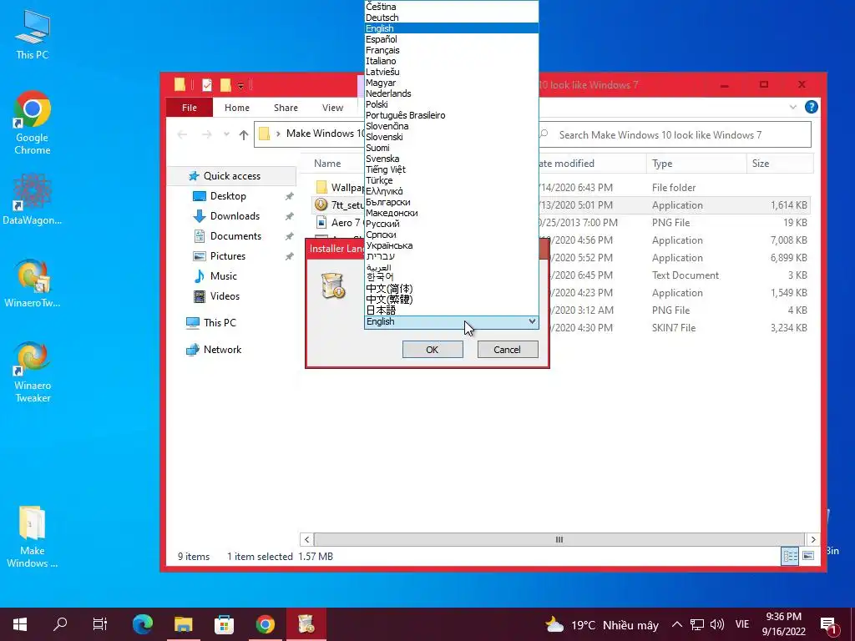
Task: Open Google Chrome desktop shortcut
Action: pyautogui.click(x=33, y=124)
